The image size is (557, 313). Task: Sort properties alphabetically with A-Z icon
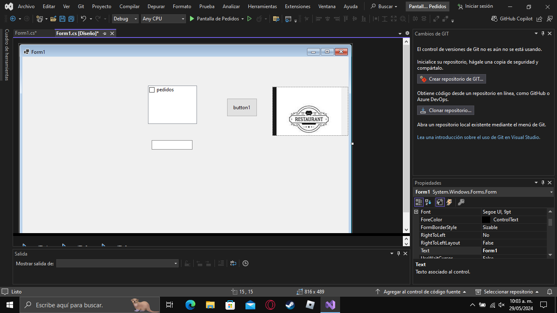[x=428, y=202]
